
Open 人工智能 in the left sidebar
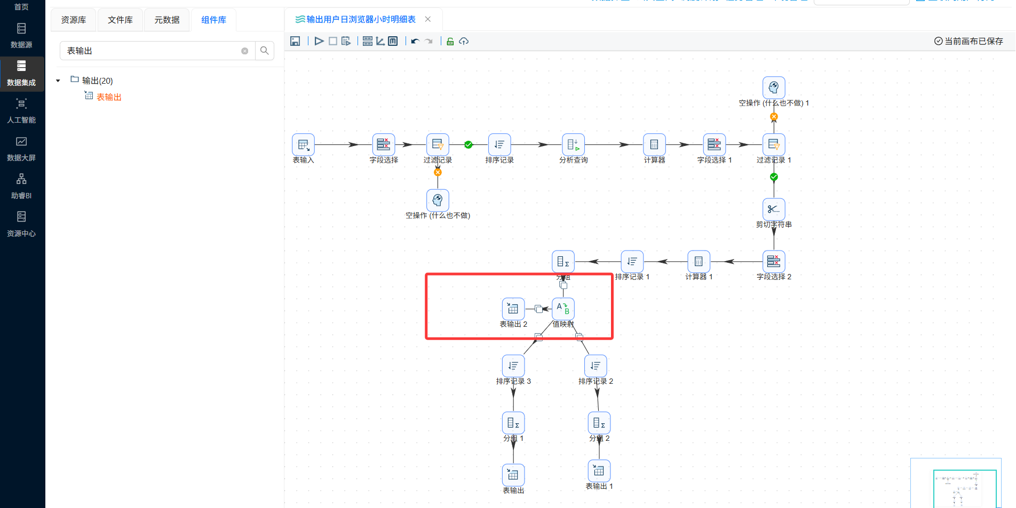pyautogui.click(x=21, y=111)
